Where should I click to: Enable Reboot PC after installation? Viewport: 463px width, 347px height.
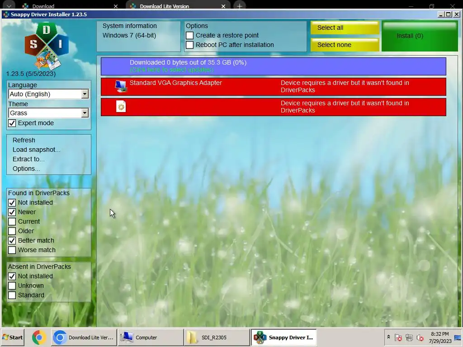[189, 45]
